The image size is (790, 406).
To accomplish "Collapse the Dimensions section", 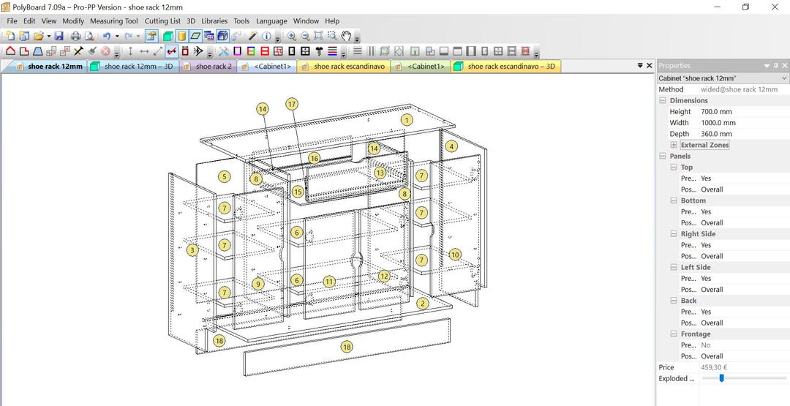I will [663, 100].
